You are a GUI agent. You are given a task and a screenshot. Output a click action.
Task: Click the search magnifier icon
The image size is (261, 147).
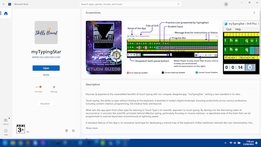coord(178,4)
